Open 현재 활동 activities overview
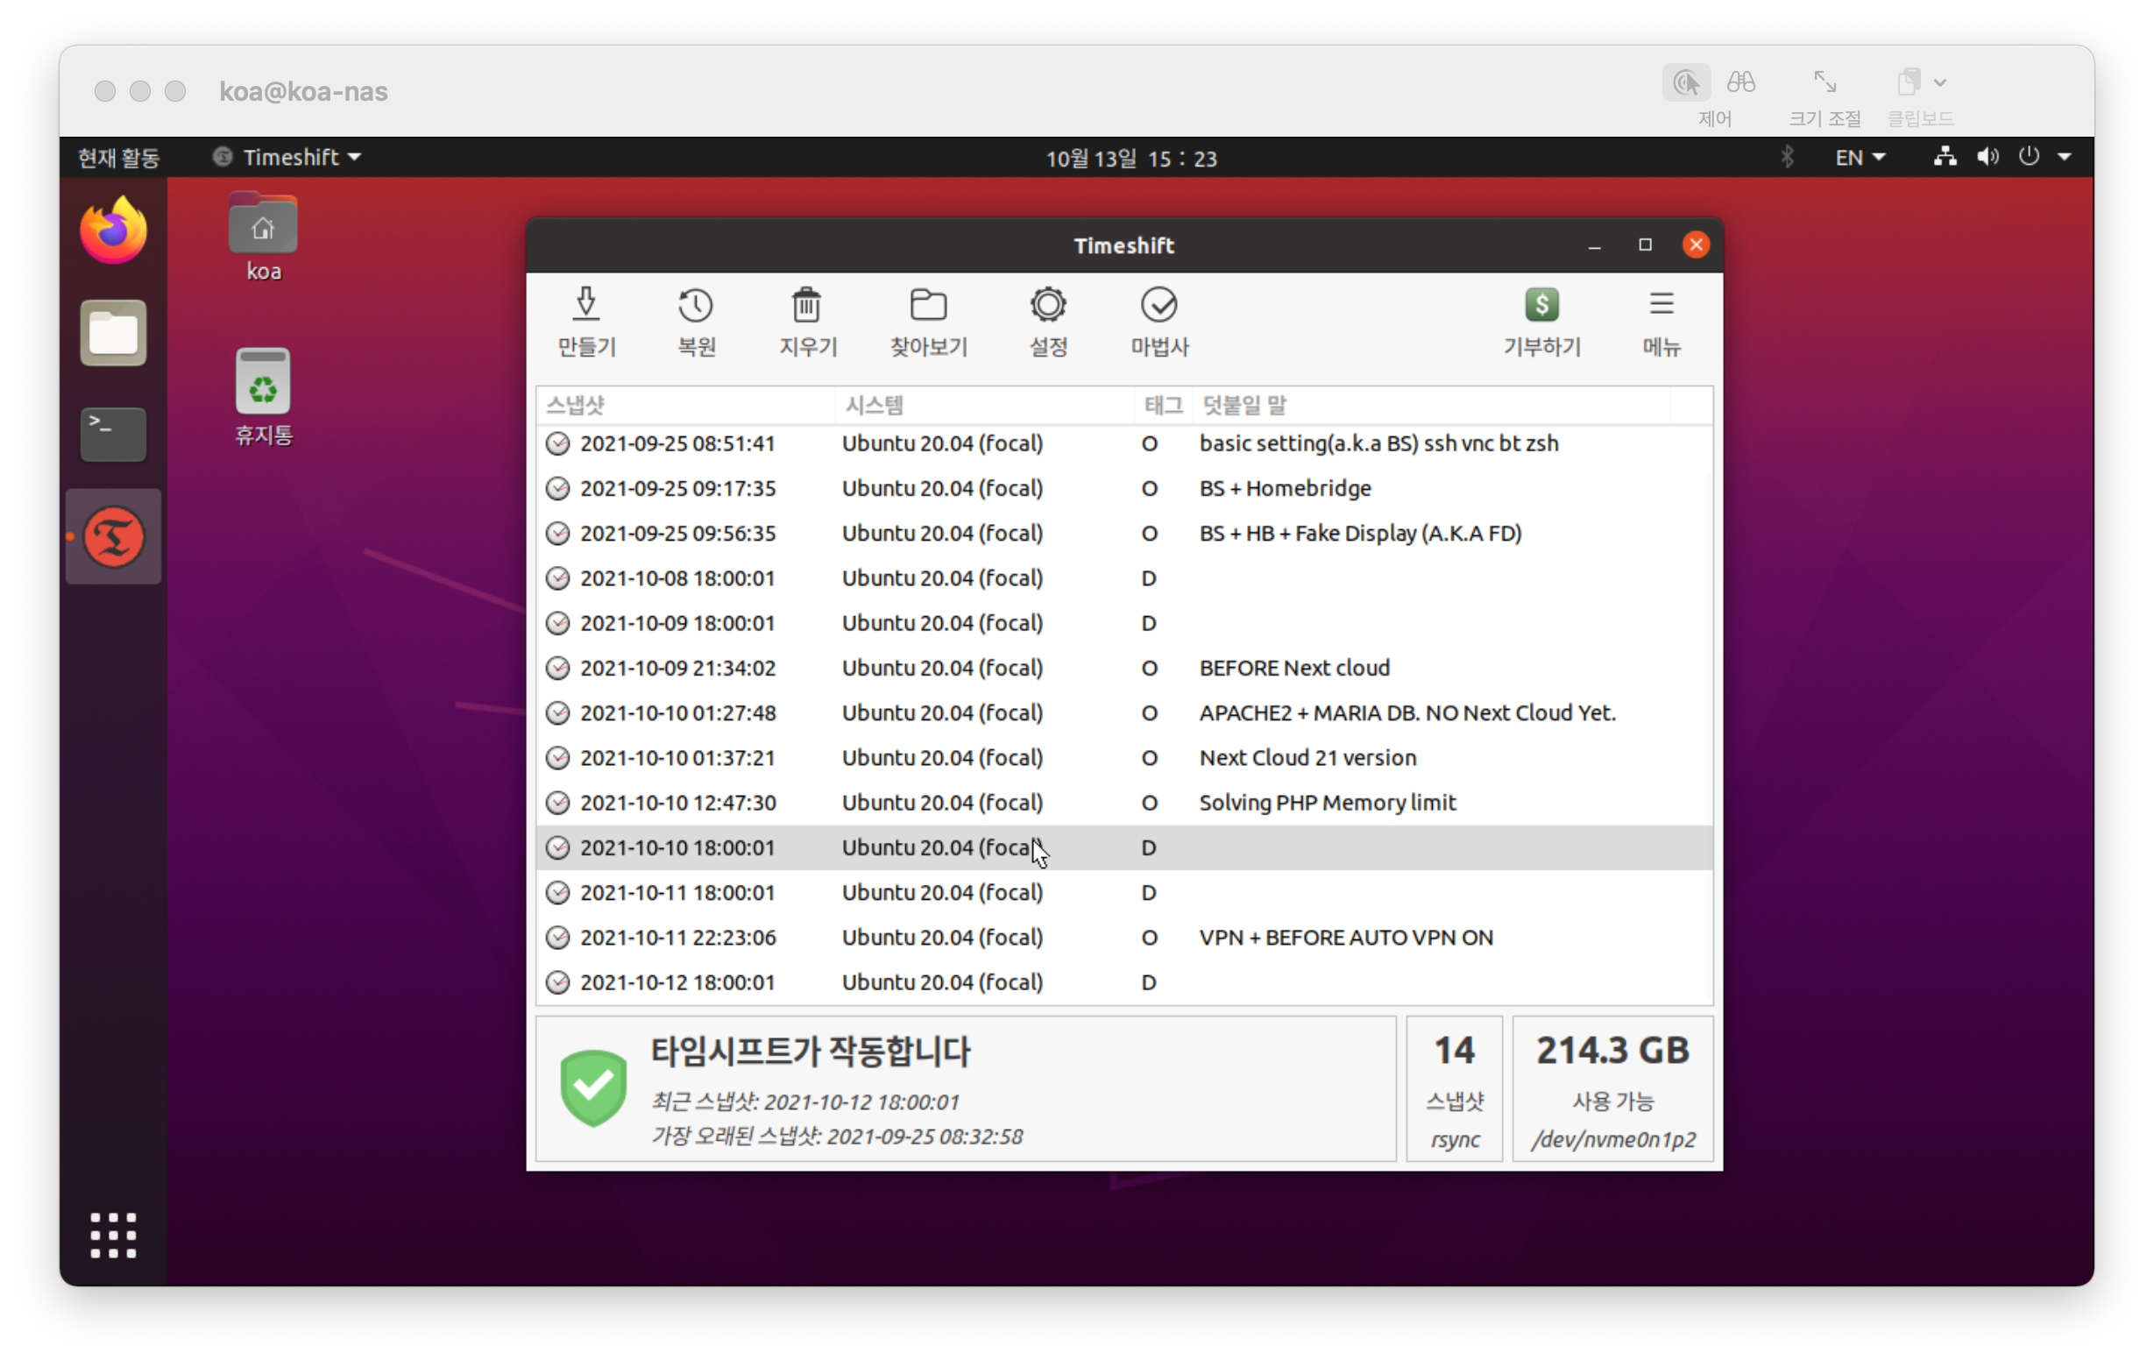This screenshot has width=2154, height=1360. click(118, 158)
